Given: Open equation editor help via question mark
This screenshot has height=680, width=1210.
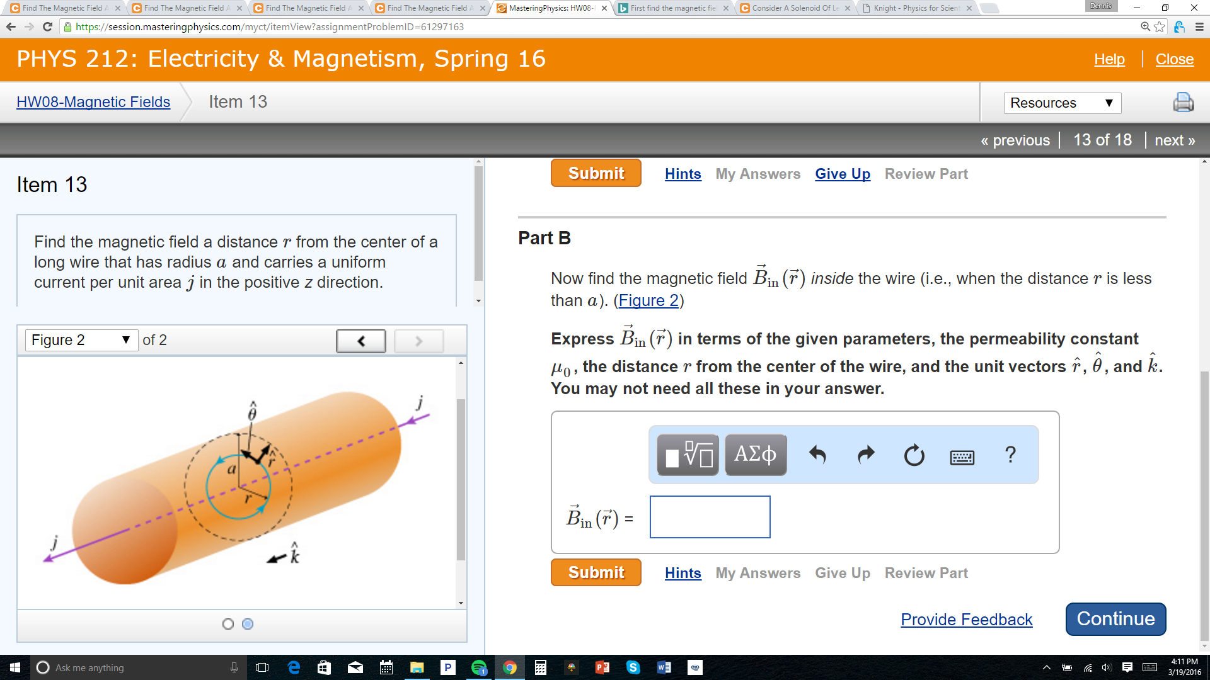Looking at the screenshot, I should pos(1010,453).
